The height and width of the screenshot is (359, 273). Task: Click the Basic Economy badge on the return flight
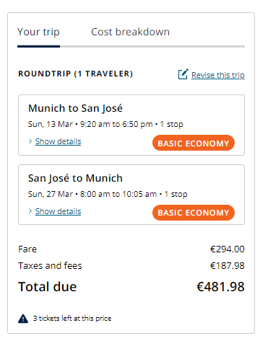194,213
